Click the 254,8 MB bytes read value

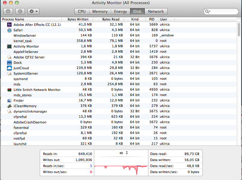click(115, 84)
